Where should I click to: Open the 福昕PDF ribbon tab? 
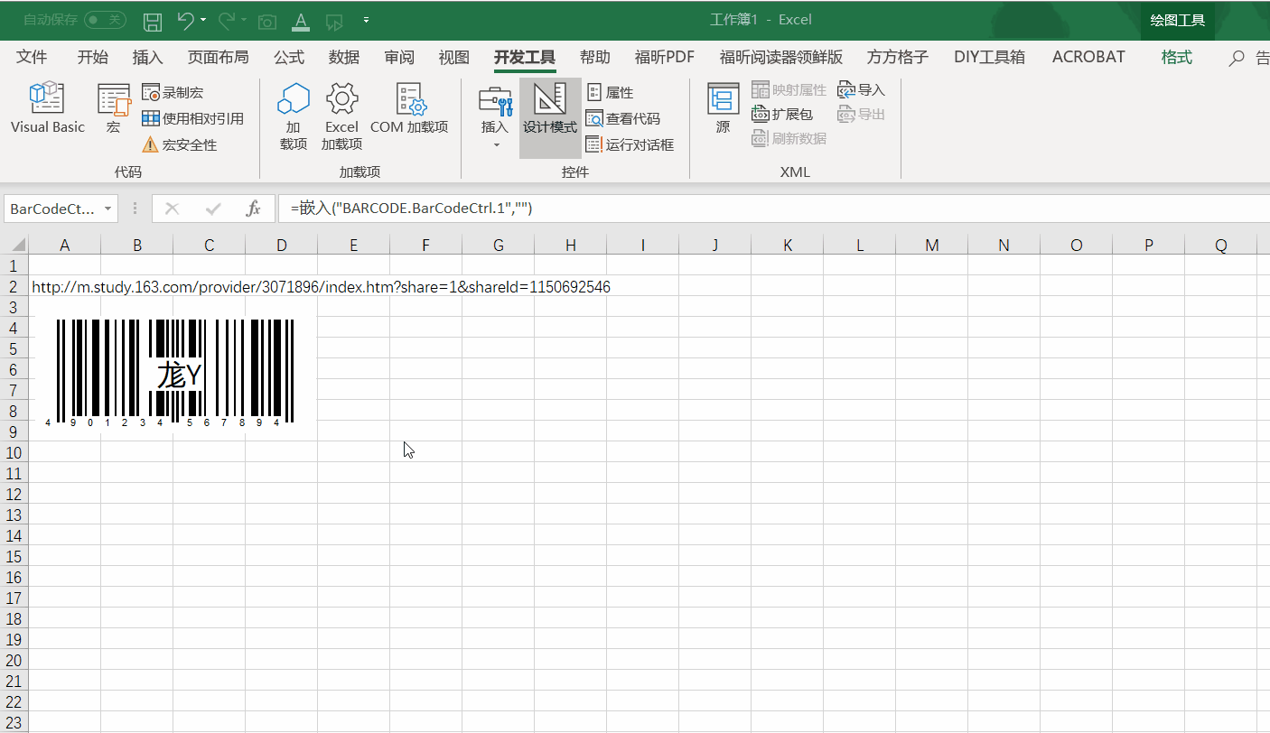coord(664,56)
